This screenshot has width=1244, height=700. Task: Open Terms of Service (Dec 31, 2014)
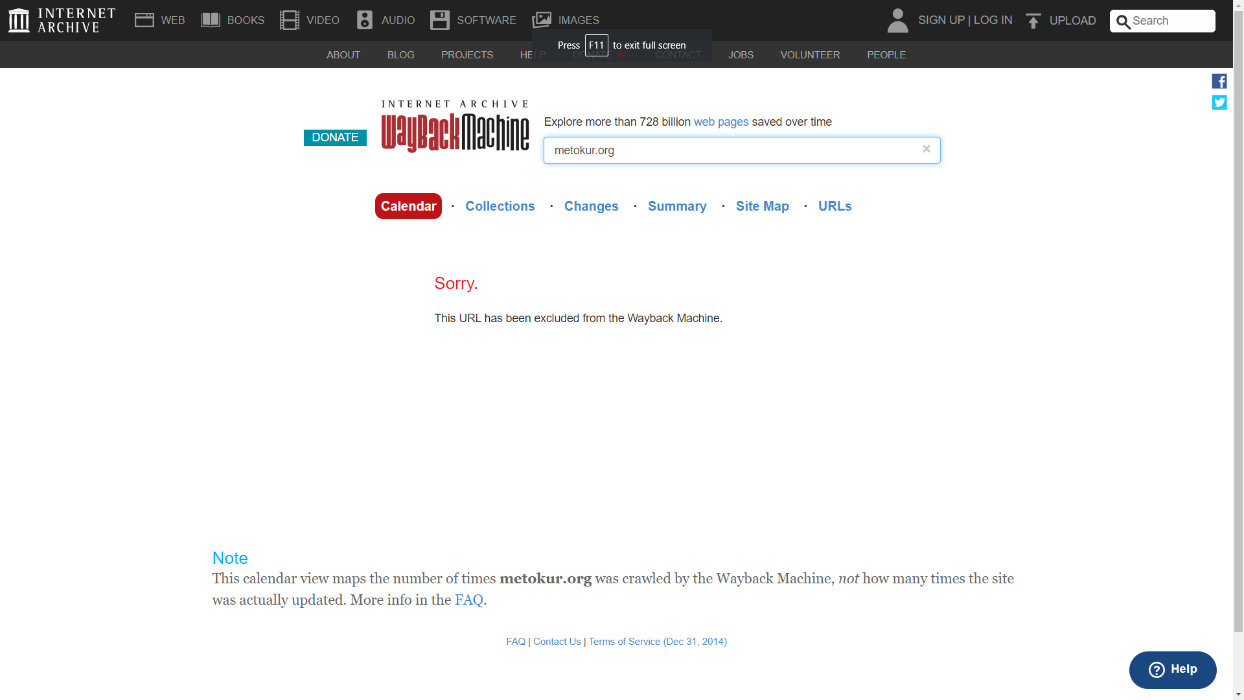click(x=658, y=642)
